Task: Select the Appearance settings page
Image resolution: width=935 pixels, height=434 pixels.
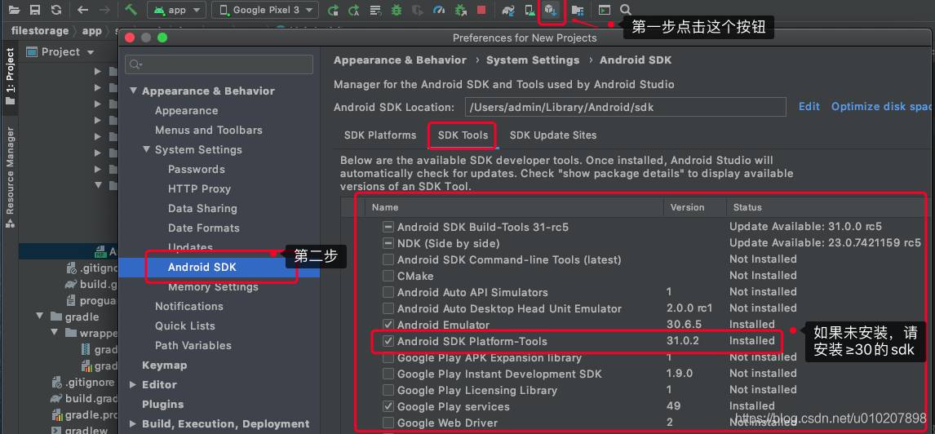Action: point(186,110)
